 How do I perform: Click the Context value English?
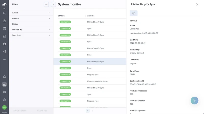pyautogui.click(x=133, y=64)
